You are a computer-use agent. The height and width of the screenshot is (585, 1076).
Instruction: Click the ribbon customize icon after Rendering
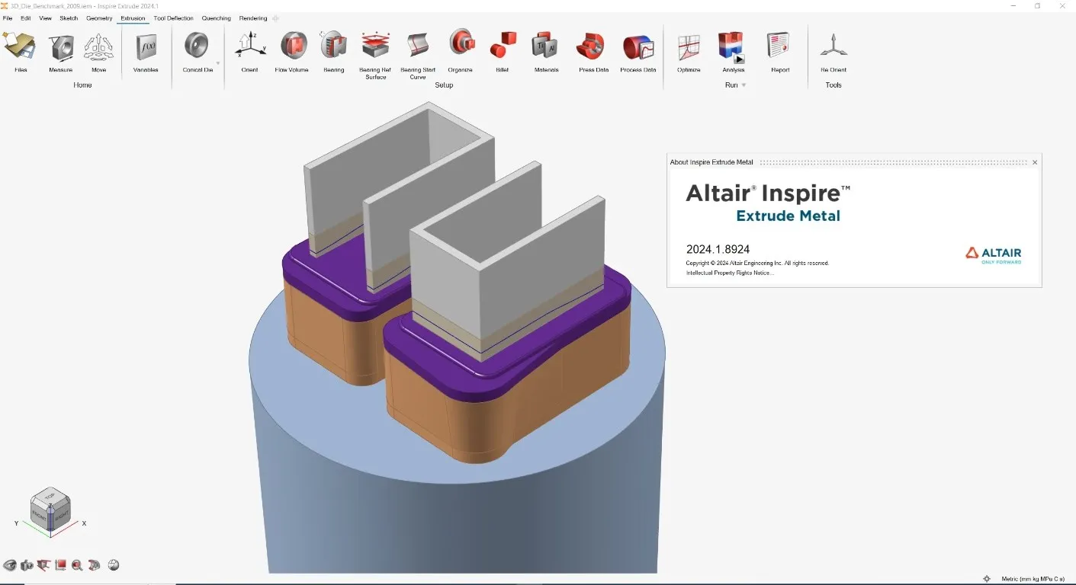pyautogui.click(x=275, y=18)
